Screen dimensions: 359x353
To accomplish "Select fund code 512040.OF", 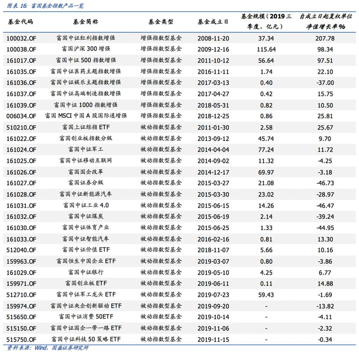I will (x=22, y=250).
